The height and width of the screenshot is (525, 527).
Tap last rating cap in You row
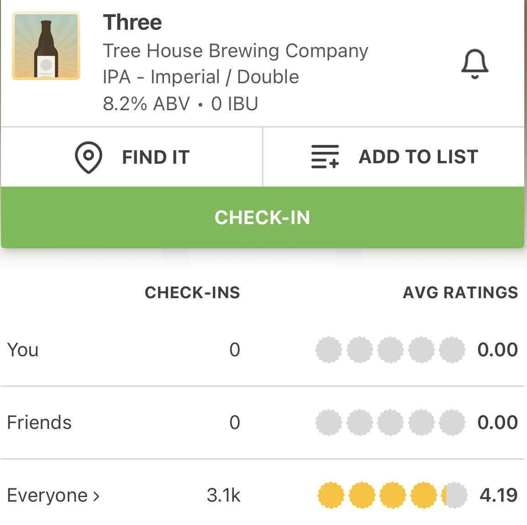pyautogui.click(x=452, y=350)
